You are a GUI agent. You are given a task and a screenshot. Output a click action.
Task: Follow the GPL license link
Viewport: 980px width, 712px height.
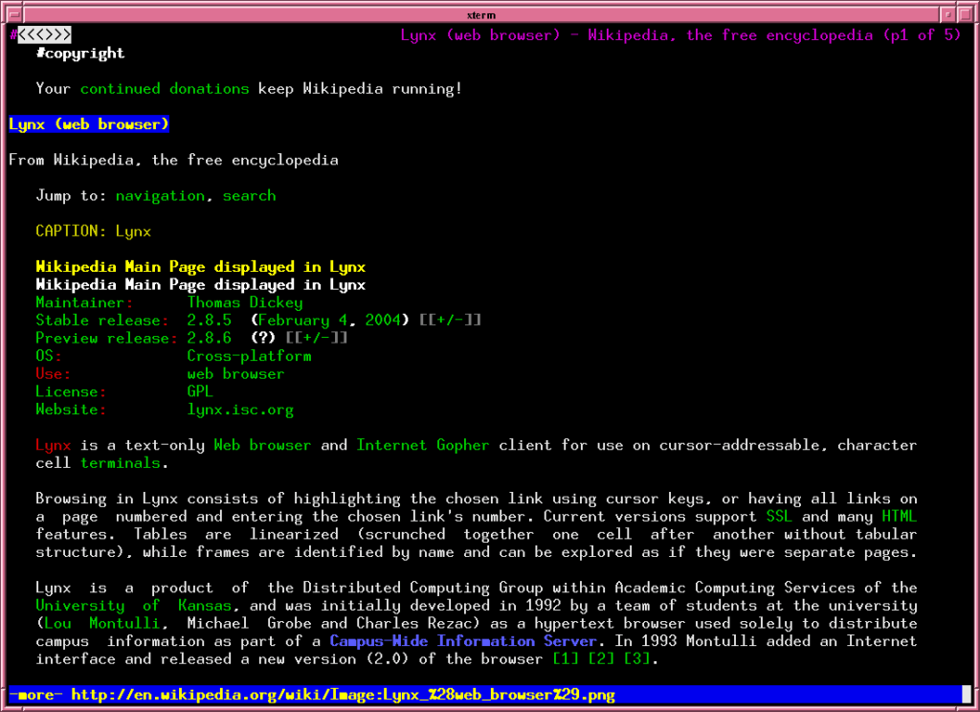200,392
